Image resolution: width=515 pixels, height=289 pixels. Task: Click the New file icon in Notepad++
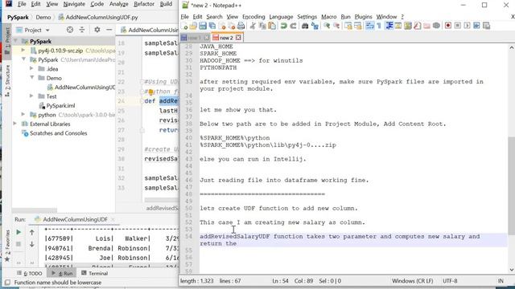(184, 26)
